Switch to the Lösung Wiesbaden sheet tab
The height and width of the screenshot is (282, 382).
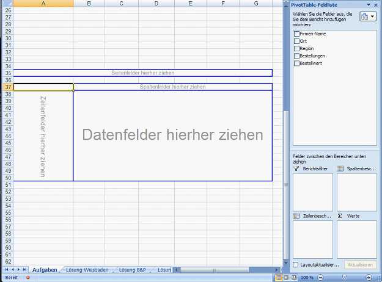pyautogui.click(x=89, y=269)
